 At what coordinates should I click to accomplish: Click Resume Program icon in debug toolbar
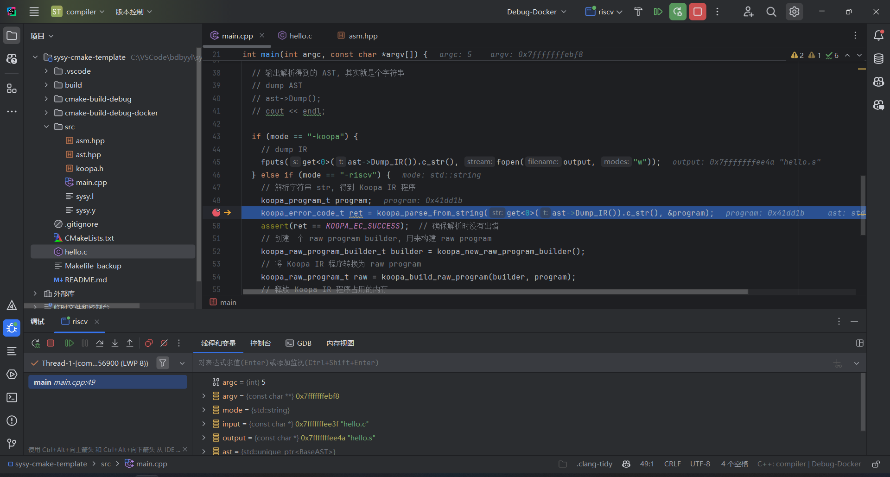click(70, 343)
